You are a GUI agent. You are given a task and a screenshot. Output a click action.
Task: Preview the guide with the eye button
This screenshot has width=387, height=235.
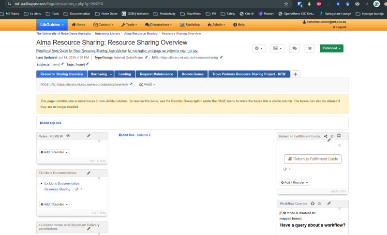pos(310,48)
